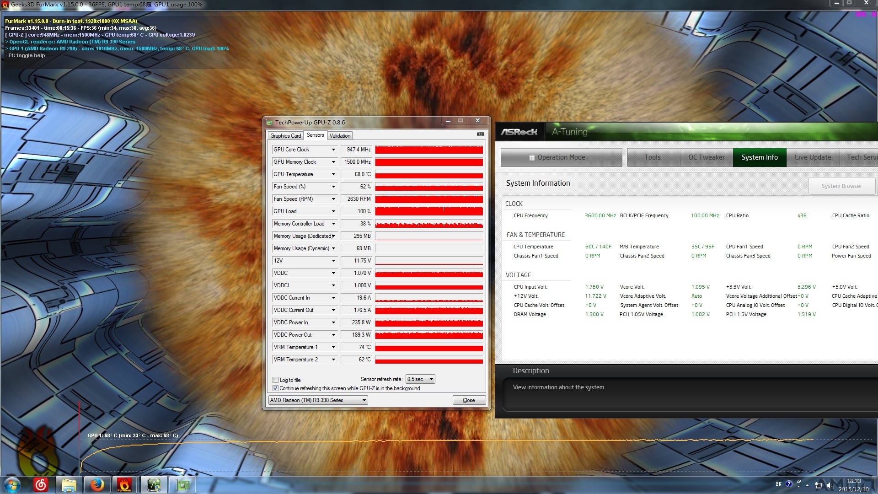Screen dimensions: 878x494
Task: Switch to the Validation tab
Action: pos(340,136)
